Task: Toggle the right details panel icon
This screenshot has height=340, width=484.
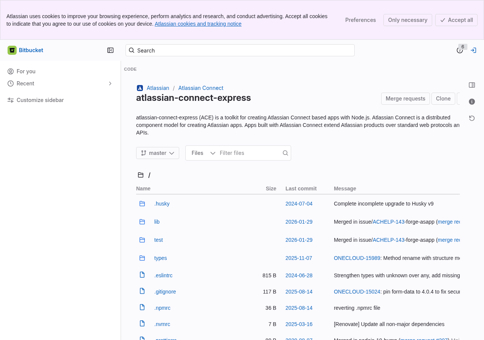Action: pos(472,85)
